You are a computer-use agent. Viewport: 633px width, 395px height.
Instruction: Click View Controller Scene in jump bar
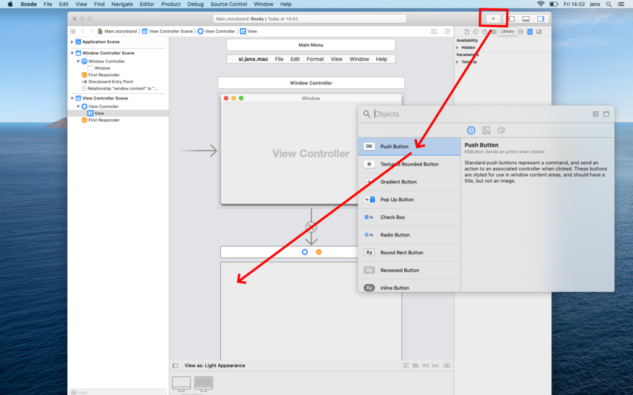tap(167, 31)
